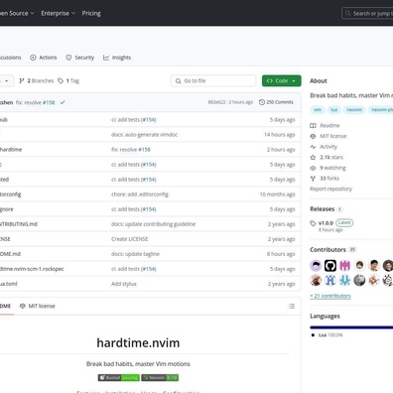Open the MIT license link in About

coord(333,136)
